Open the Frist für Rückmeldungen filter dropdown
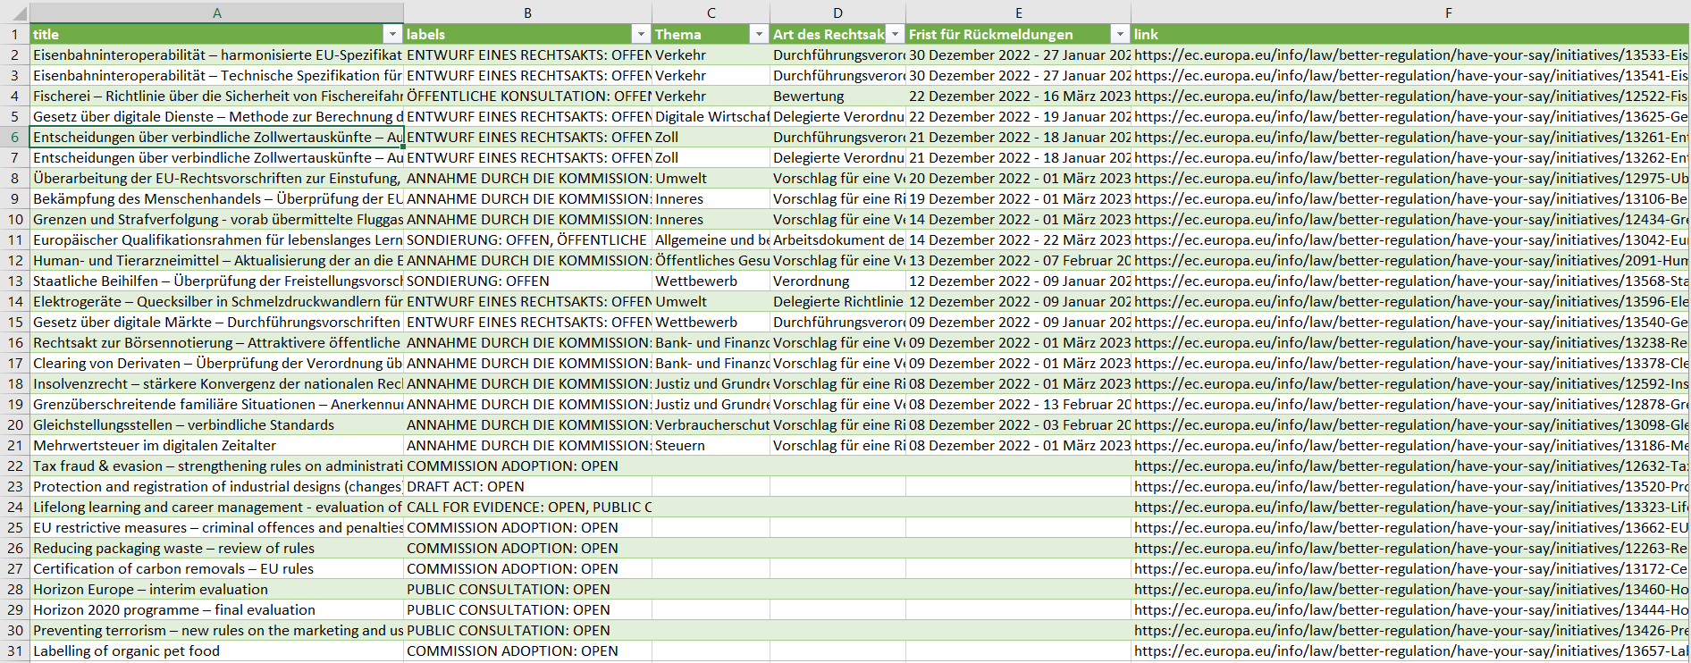The width and height of the screenshot is (1691, 663). click(1120, 34)
